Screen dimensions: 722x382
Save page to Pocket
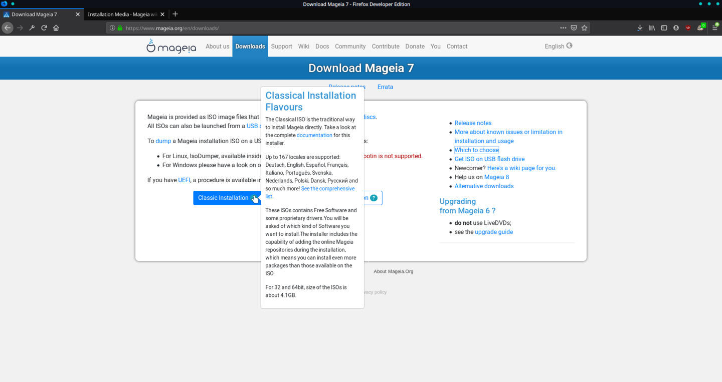click(574, 28)
